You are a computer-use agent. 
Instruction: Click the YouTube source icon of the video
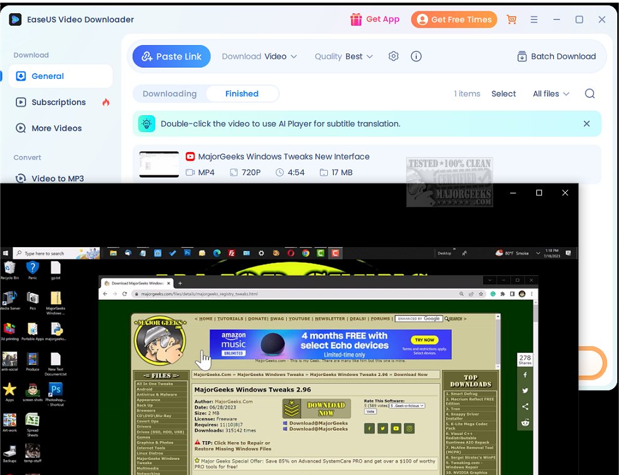(x=190, y=156)
